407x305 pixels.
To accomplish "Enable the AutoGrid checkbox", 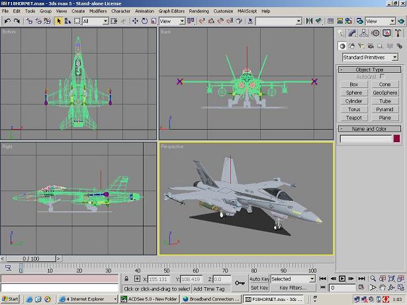I will pyautogui.click(x=382, y=77).
